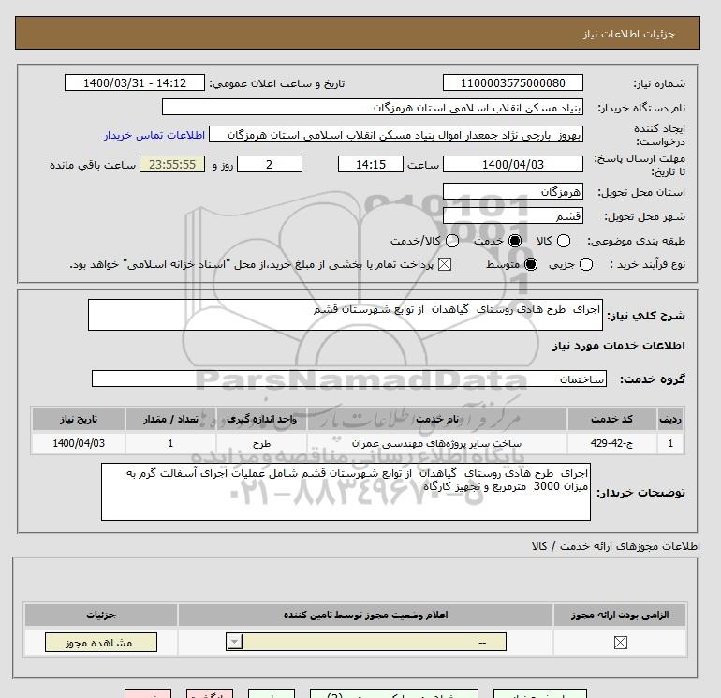This screenshot has width=721, height=698.
Task: Click the نام خدمت column header
Action: click(x=437, y=419)
